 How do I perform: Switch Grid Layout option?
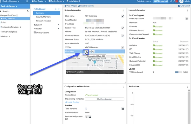click(x=184, y=6)
